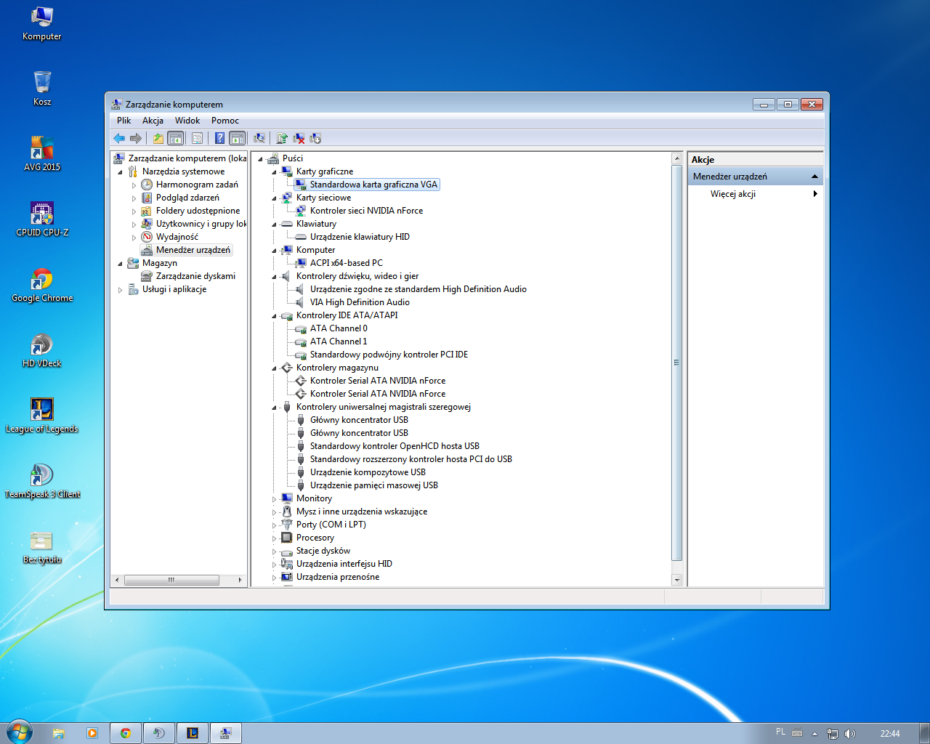Collapse the Kontrolery IDE ATA/ATAPI category
The width and height of the screenshot is (930, 744).
pyautogui.click(x=275, y=316)
